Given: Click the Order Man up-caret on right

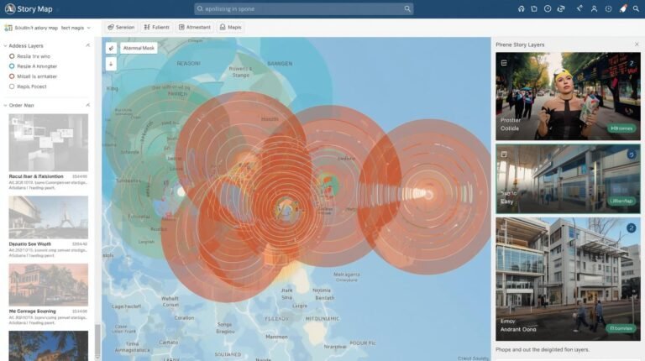Looking at the screenshot, I should (x=87, y=105).
